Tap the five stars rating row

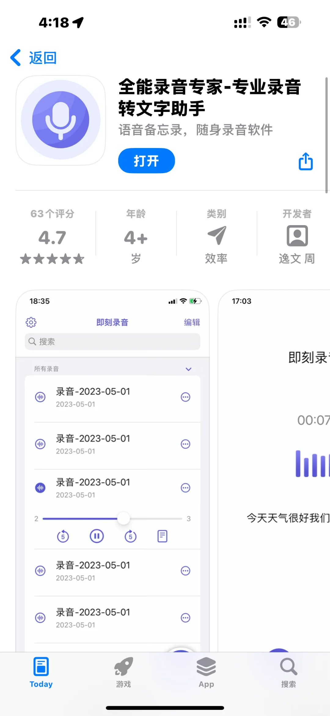(x=52, y=259)
